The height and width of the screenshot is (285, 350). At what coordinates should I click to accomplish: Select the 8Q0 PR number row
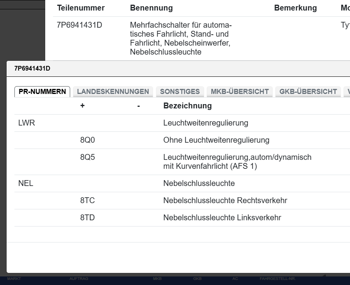coord(88,140)
